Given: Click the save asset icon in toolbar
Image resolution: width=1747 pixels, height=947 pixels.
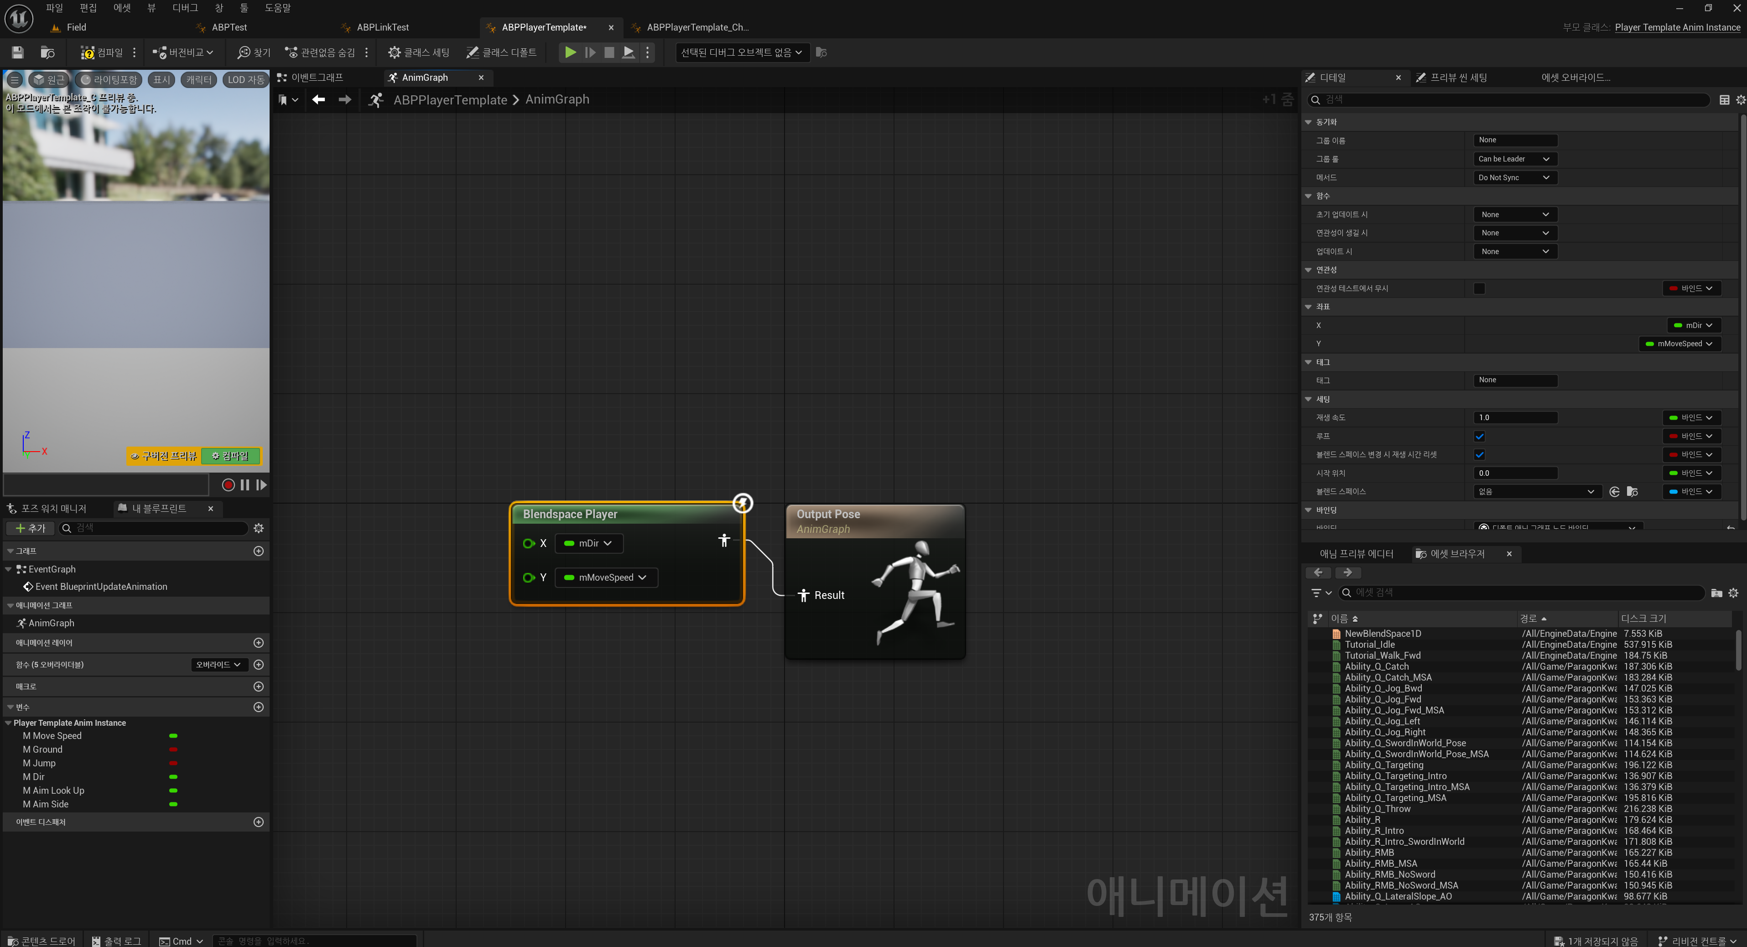Looking at the screenshot, I should pos(18,52).
